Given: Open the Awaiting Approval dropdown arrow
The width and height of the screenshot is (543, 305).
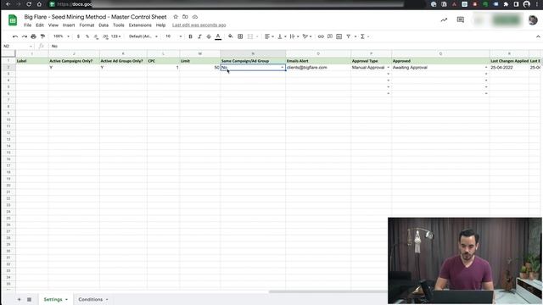Looking at the screenshot, I should [486, 68].
